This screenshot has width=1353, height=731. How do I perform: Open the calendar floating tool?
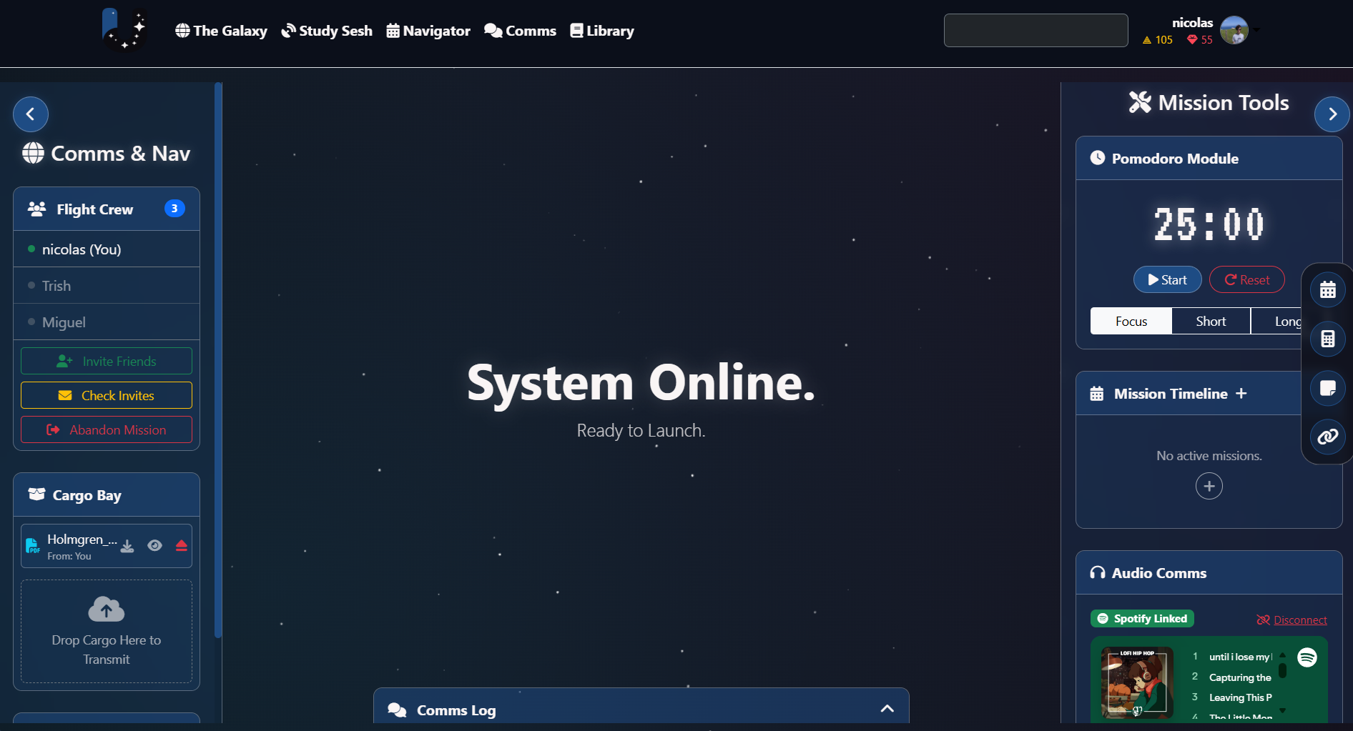(1328, 290)
